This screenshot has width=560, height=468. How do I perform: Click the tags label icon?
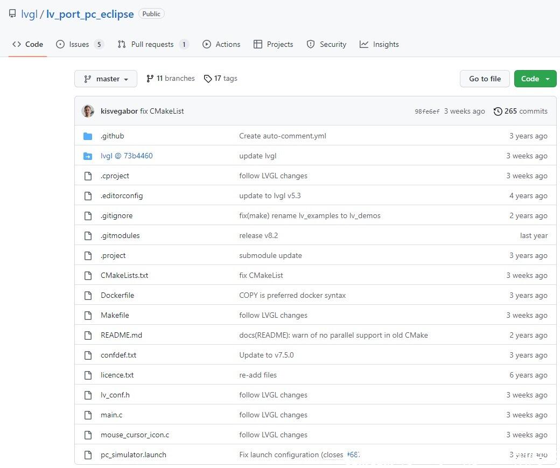[208, 79]
